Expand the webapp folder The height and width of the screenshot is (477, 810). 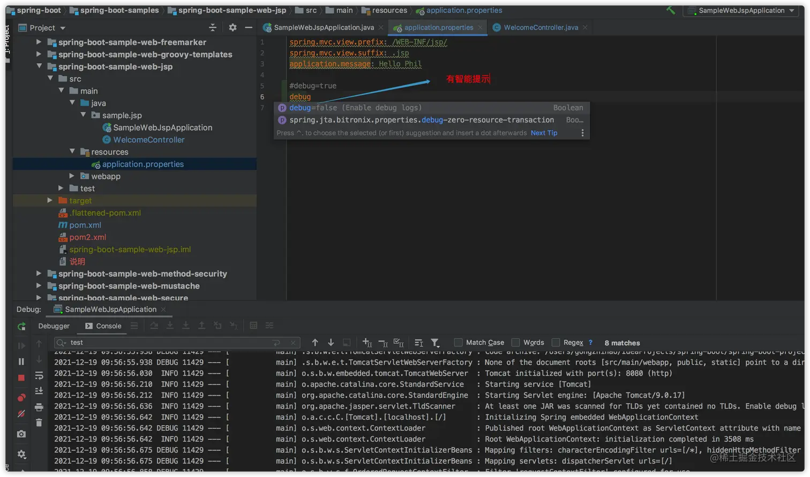pyautogui.click(x=71, y=176)
